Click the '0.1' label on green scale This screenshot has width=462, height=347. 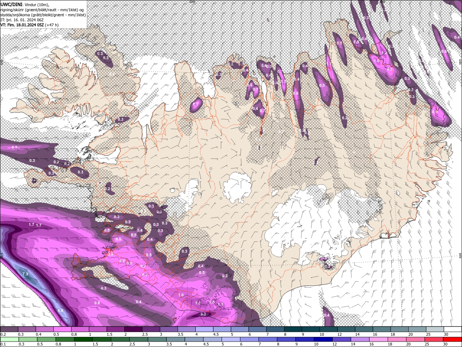tap(3, 344)
